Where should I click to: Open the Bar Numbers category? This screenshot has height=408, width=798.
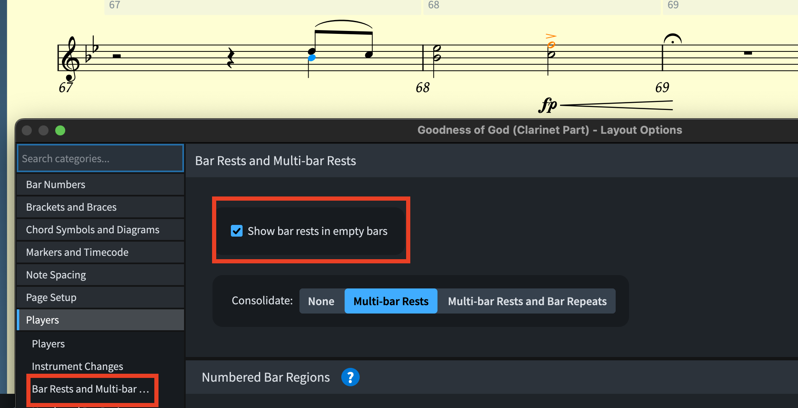click(x=100, y=184)
